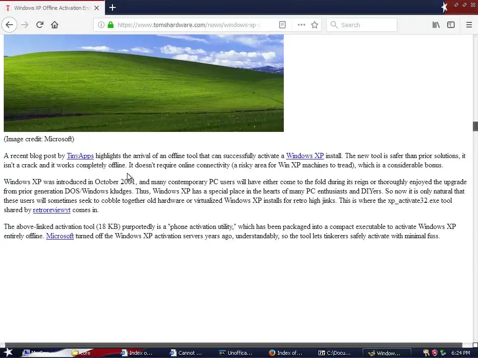Open the Library bookshelf menu
Image resolution: width=478 pixels, height=358 pixels.
coord(436,25)
